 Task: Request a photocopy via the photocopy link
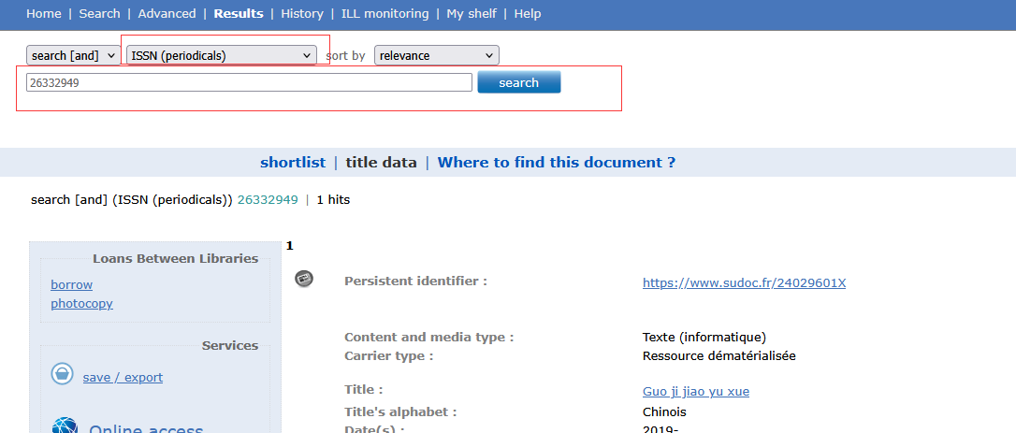pos(82,304)
